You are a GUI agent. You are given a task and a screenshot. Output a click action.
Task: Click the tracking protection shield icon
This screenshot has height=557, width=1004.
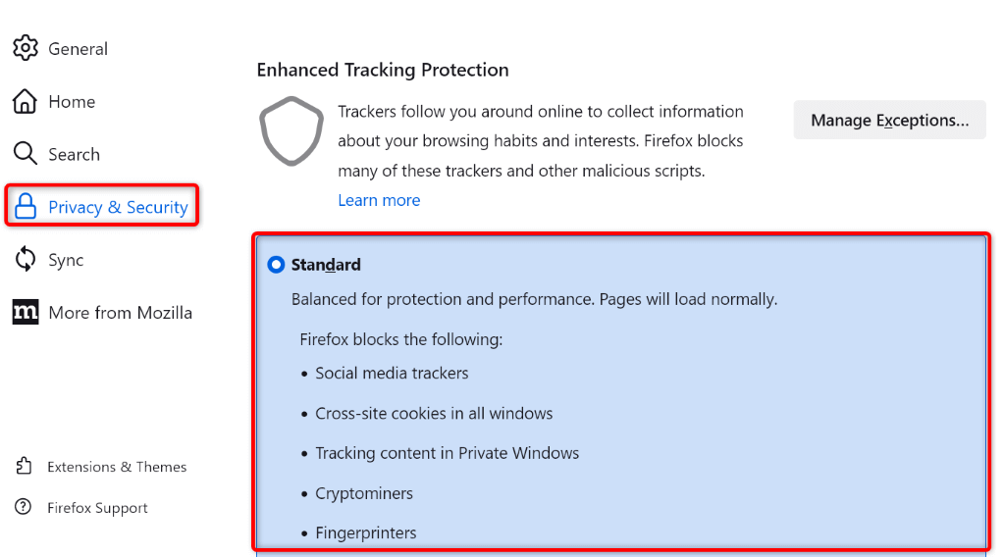(291, 131)
